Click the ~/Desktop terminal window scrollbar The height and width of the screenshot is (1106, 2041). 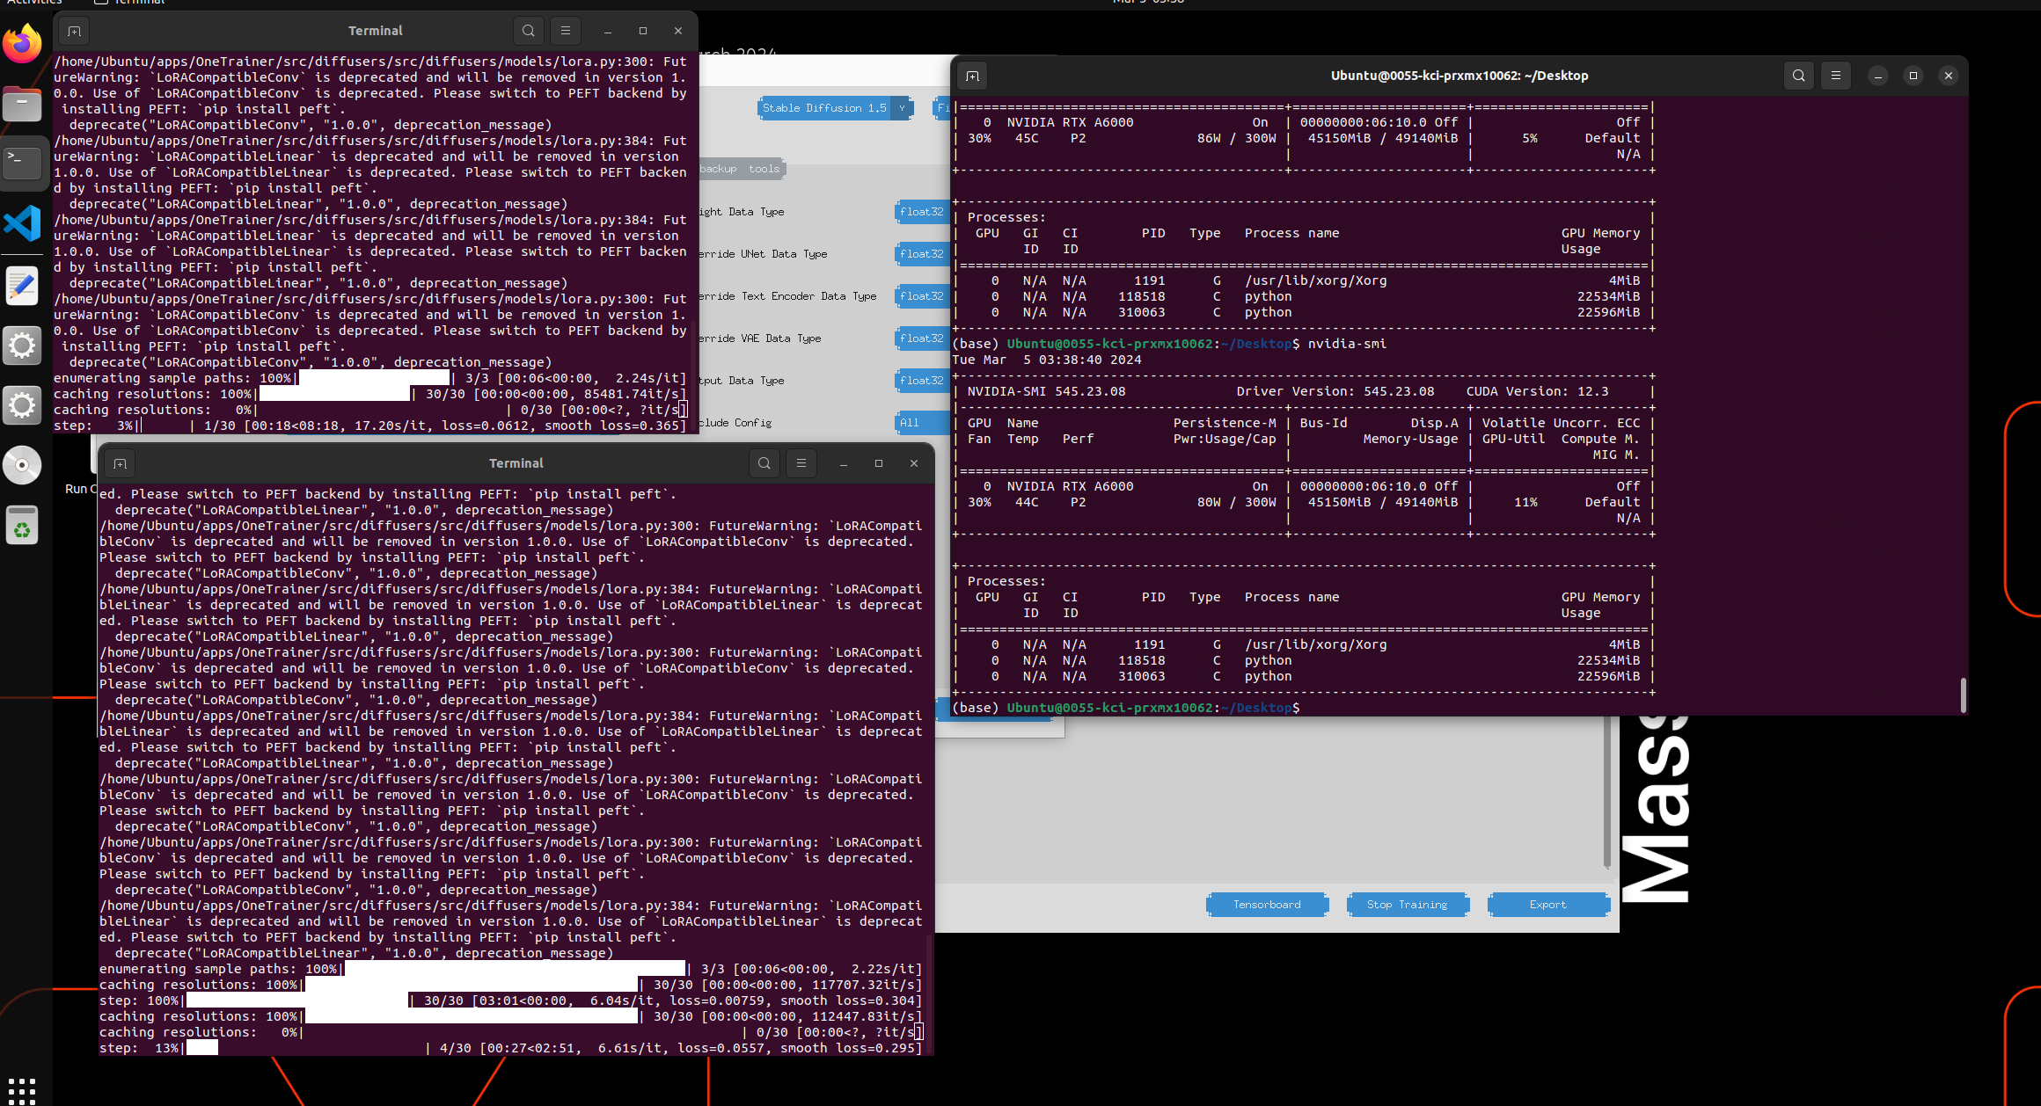(1963, 695)
